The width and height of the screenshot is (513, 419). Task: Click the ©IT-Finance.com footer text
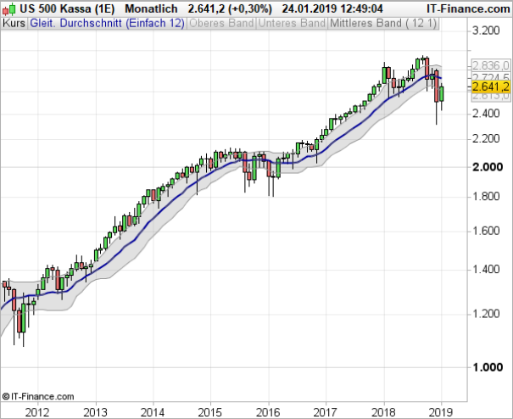tap(38, 397)
